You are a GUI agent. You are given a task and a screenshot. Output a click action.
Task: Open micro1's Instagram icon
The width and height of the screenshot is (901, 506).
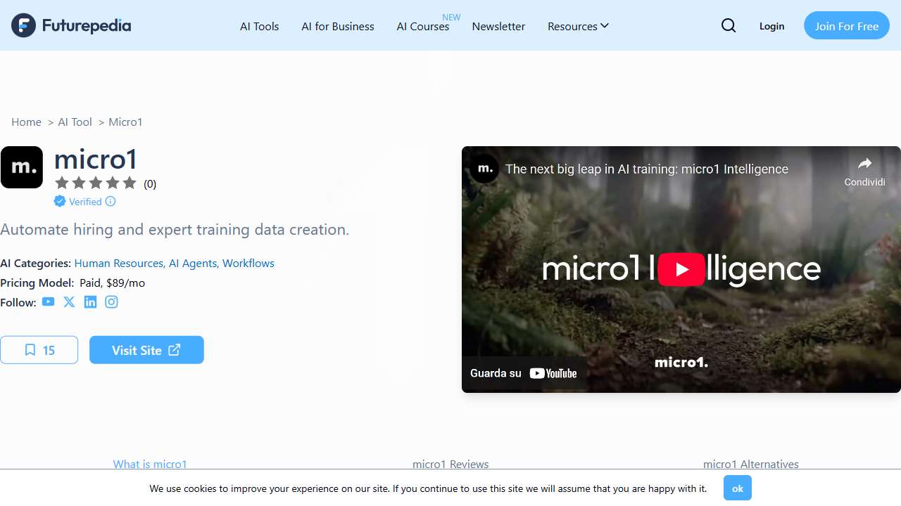pos(111,302)
